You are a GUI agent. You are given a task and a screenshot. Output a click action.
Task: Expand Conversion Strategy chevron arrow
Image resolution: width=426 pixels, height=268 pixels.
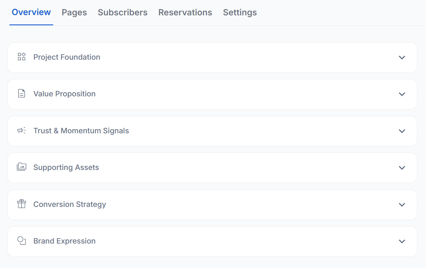(402, 205)
